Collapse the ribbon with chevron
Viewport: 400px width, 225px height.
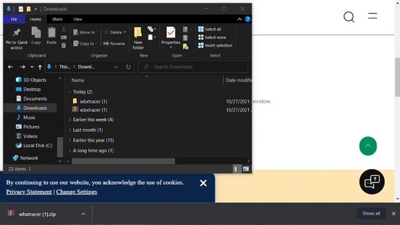(x=239, y=19)
